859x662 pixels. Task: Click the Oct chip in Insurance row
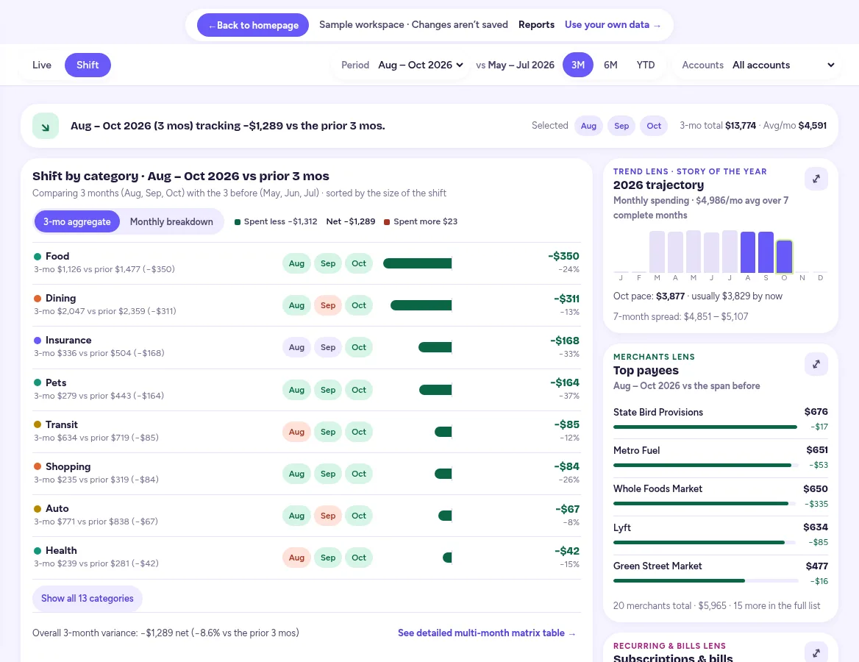(x=359, y=347)
